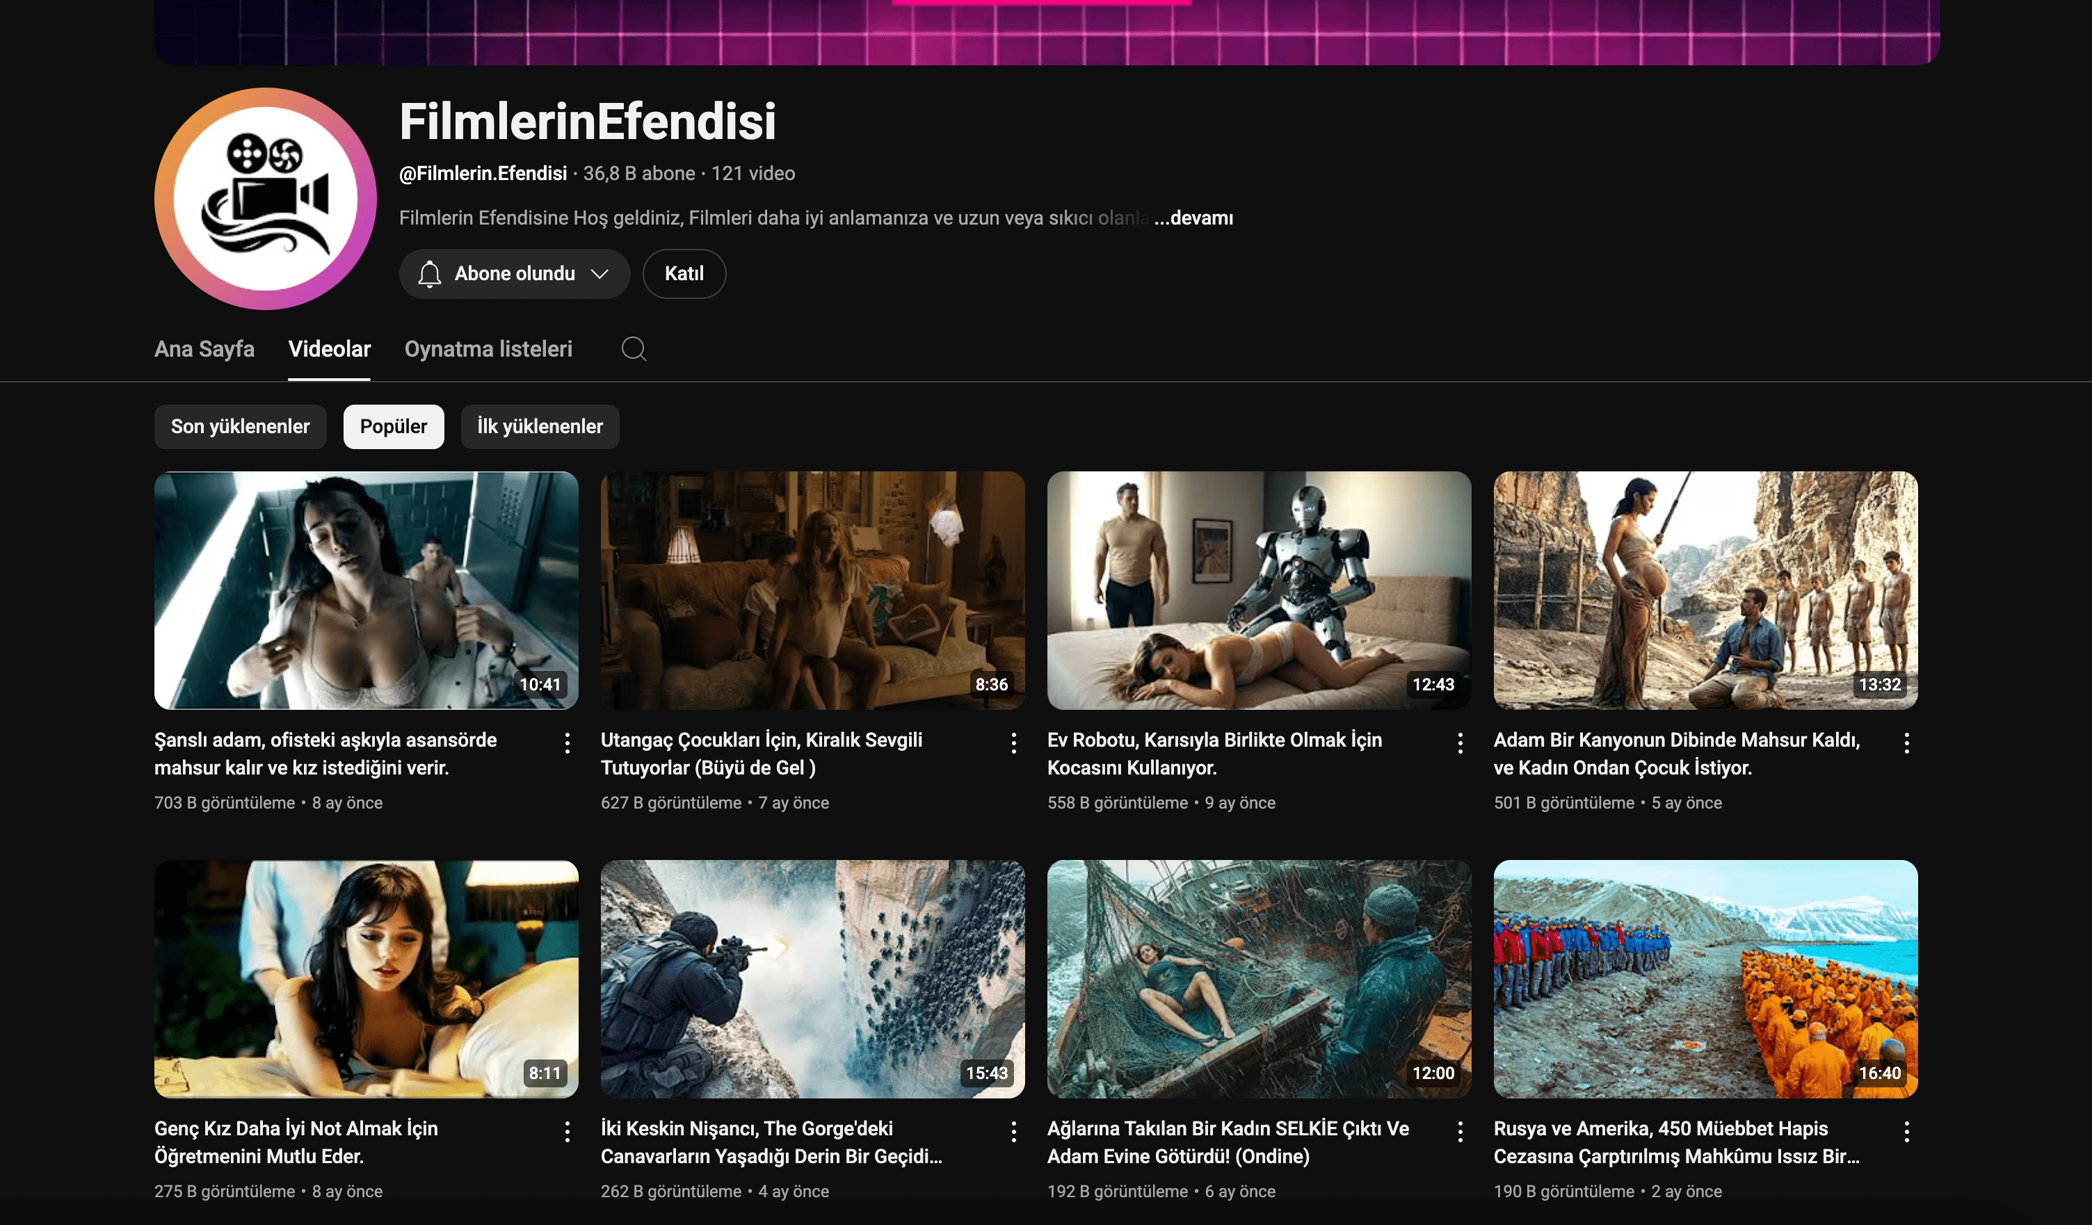Click the pink neon channel banner image
The width and height of the screenshot is (2092, 1225).
click(1047, 31)
